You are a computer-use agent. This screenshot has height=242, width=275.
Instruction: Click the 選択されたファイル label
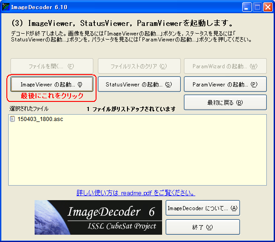pos(29,109)
